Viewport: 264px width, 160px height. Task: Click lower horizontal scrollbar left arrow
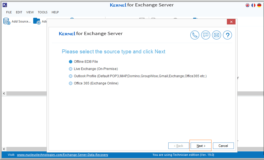[4, 149]
